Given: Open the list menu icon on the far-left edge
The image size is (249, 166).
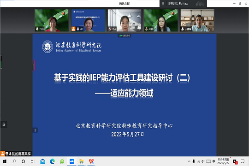Looking at the screenshot, I should 4,124.
